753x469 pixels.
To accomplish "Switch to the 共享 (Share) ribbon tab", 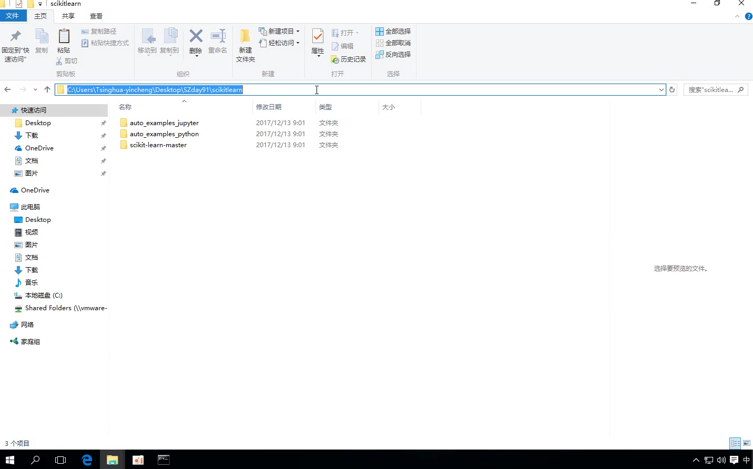I will tap(68, 16).
